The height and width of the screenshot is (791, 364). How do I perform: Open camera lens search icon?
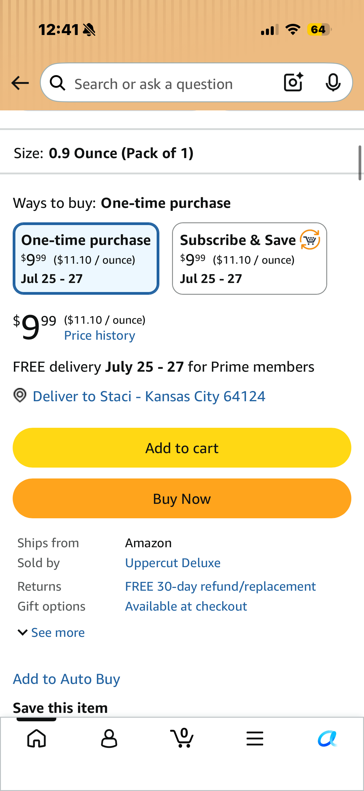(294, 82)
